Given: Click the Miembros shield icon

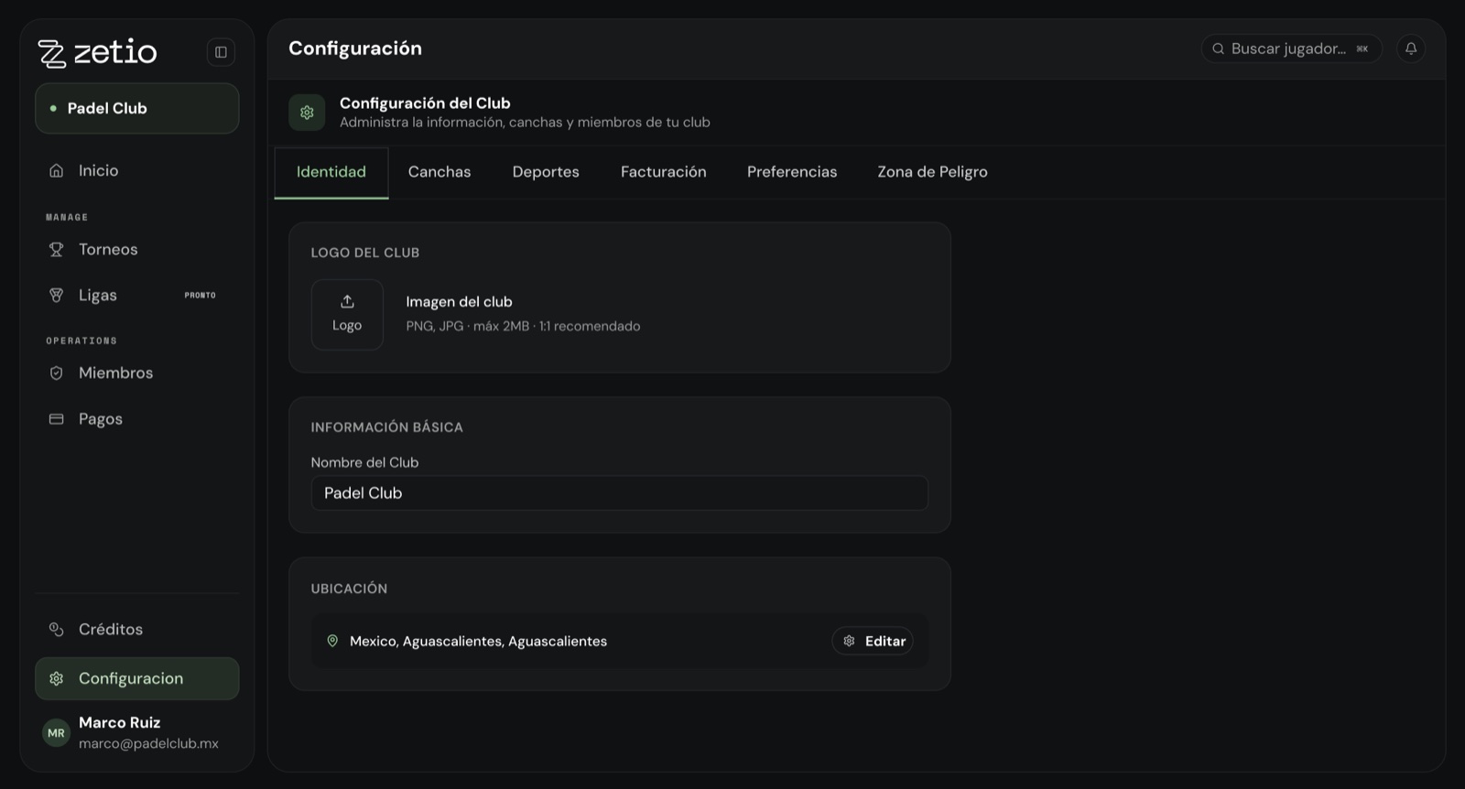Looking at the screenshot, I should pyautogui.click(x=57, y=373).
